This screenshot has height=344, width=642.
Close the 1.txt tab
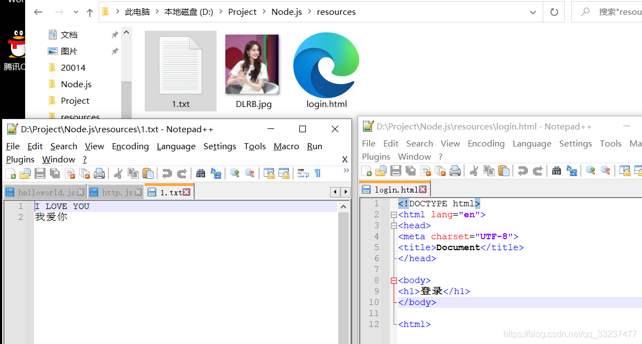click(187, 192)
